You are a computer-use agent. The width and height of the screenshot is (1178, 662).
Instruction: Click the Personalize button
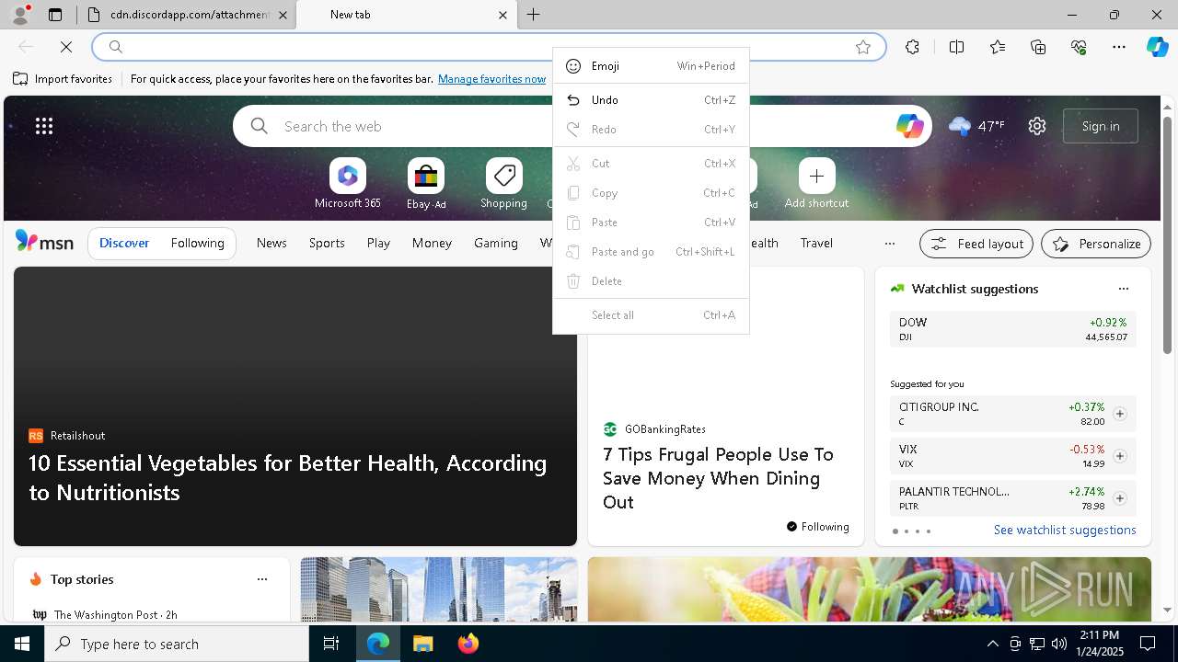[1096, 244]
